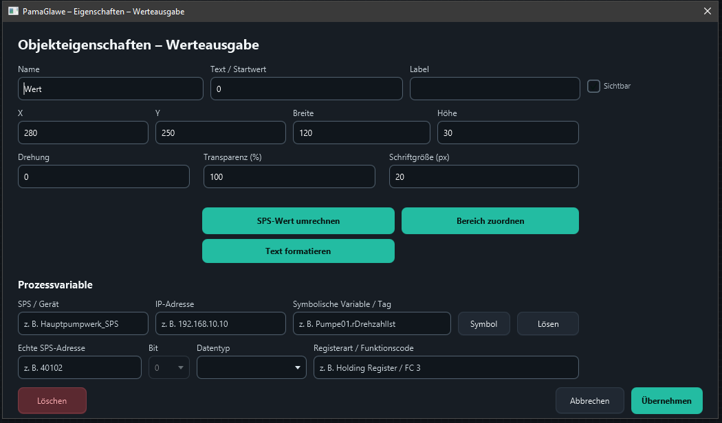This screenshot has height=423, width=722.
Task: Click the Schriftgröße (px) field
Action: click(x=484, y=176)
